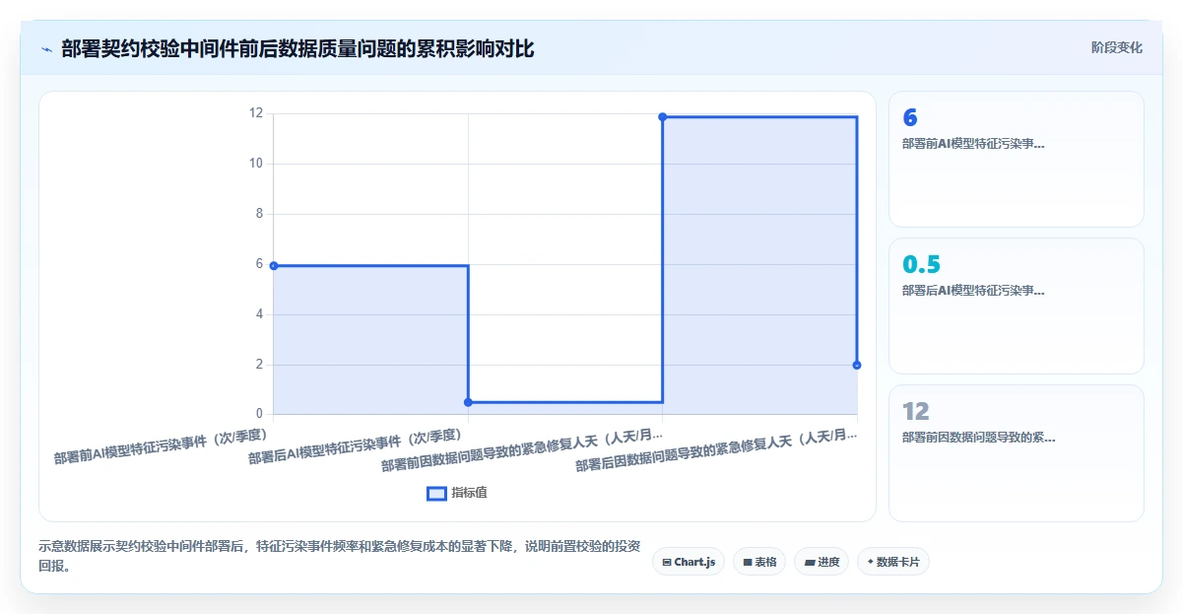Click the 部署前因数据问题导致的紧... card caption
The width and height of the screenshot is (1183, 614).
979,438
